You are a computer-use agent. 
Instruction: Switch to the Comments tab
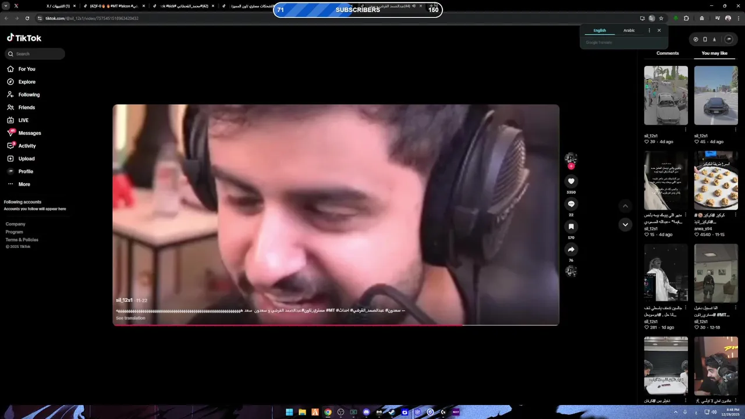668,53
